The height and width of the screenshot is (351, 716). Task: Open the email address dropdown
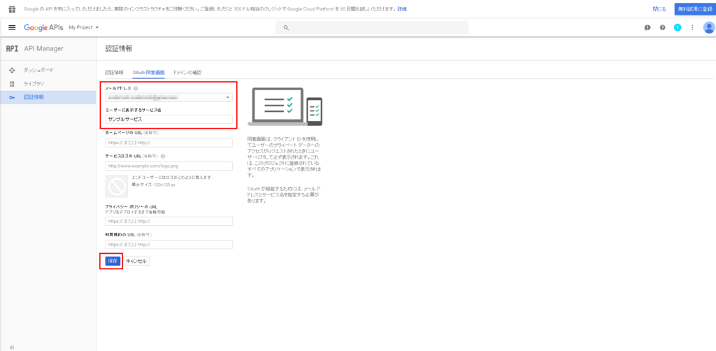pos(169,97)
